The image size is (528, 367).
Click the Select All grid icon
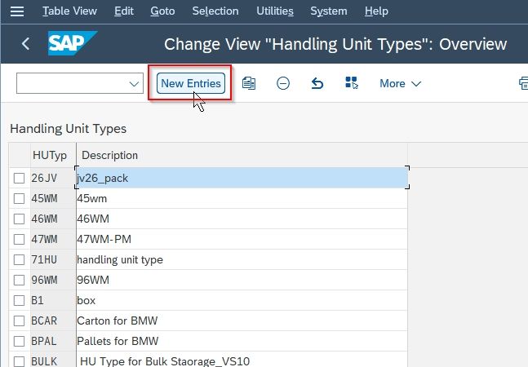coord(352,82)
